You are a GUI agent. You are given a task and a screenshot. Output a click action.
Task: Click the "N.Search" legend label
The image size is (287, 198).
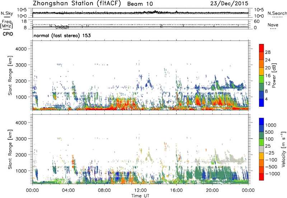pos(277,13)
